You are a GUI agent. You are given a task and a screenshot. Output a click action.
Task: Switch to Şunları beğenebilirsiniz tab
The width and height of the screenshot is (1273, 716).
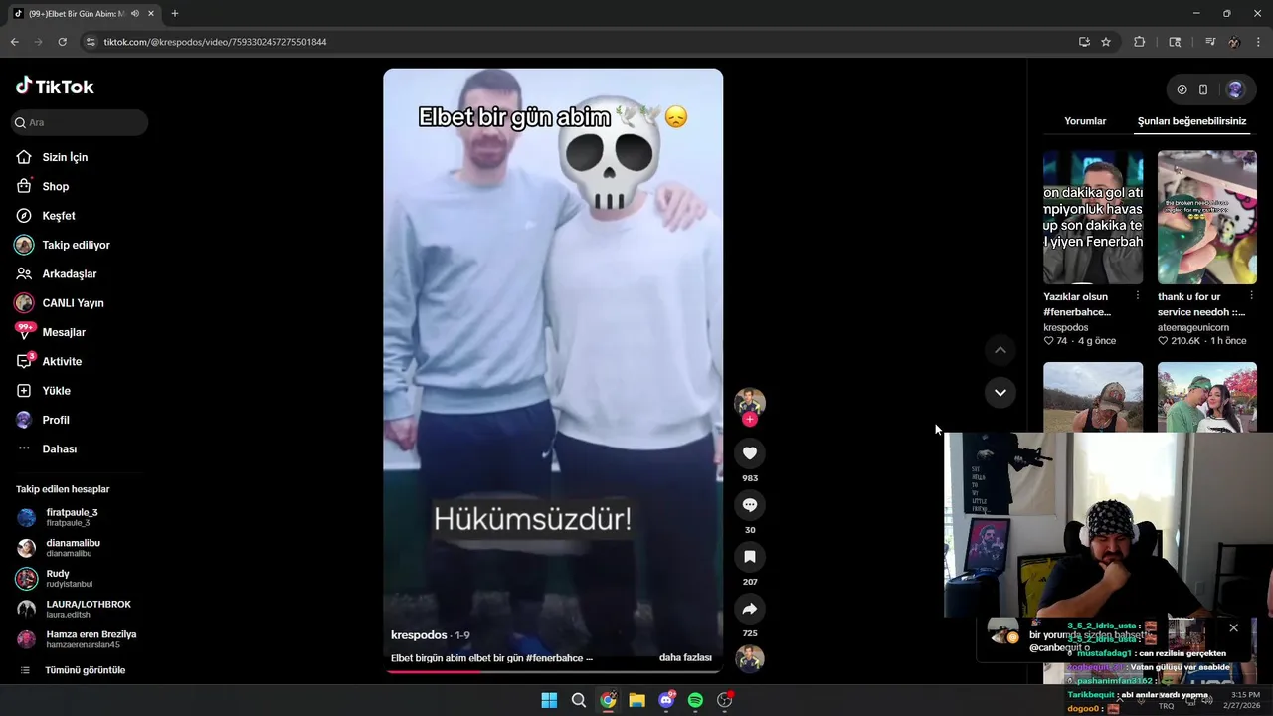(1191, 121)
